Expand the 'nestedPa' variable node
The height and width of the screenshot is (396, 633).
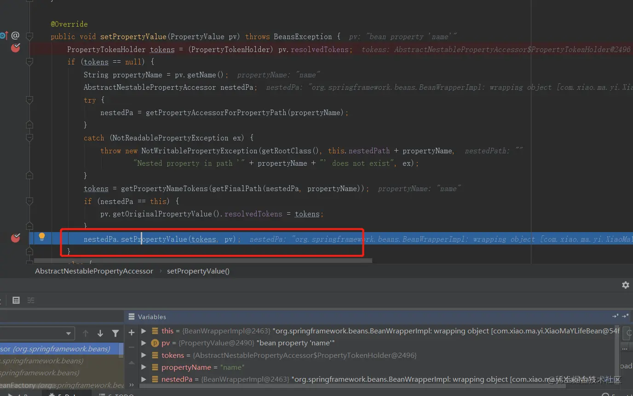pyautogui.click(x=144, y=379)
